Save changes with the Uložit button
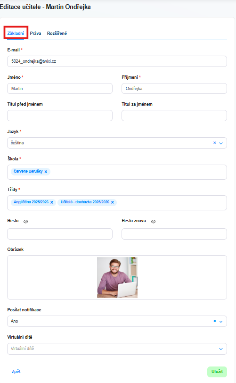This screenshot has width=236, height=383. click(217, 372)
